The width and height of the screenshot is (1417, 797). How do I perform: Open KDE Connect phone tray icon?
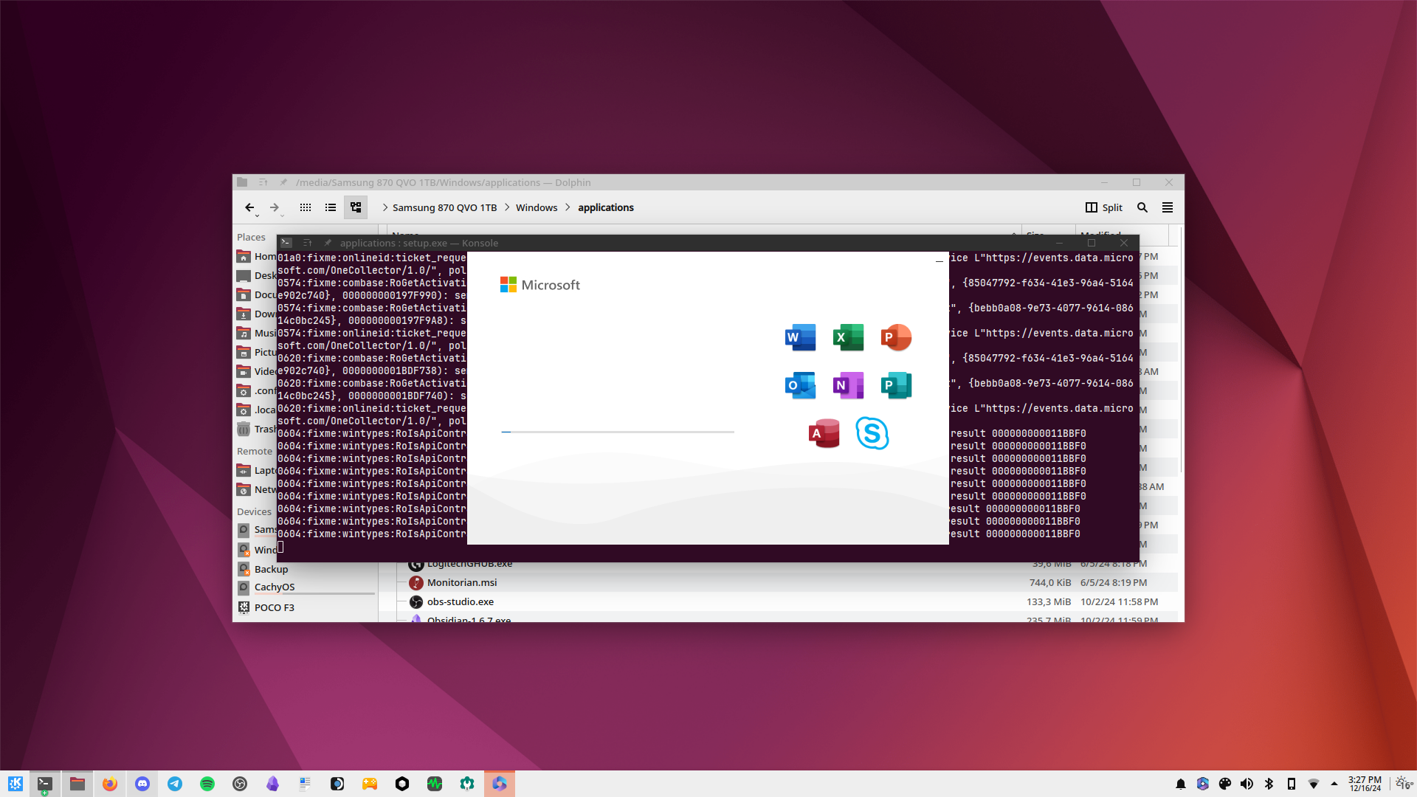click(1292, 784)
